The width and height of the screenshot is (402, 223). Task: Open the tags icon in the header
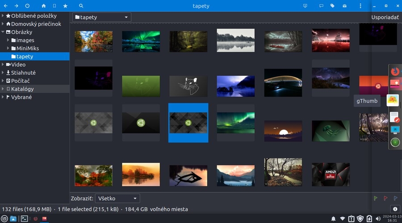point(332,6)
